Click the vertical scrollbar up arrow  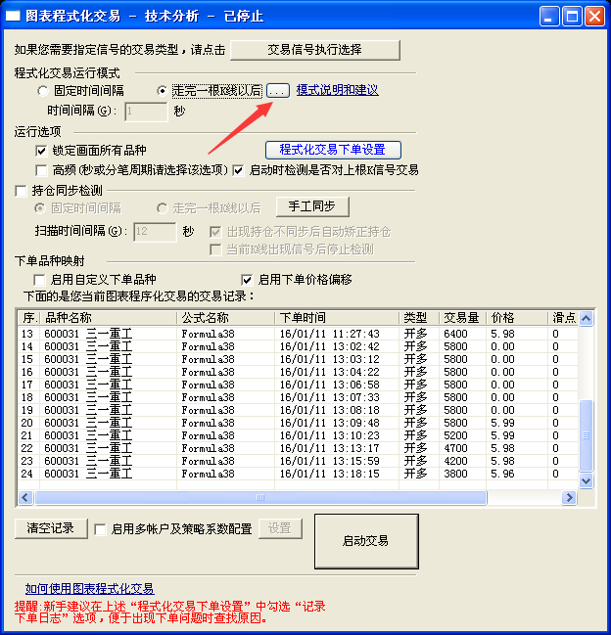[x=586, y=318]
